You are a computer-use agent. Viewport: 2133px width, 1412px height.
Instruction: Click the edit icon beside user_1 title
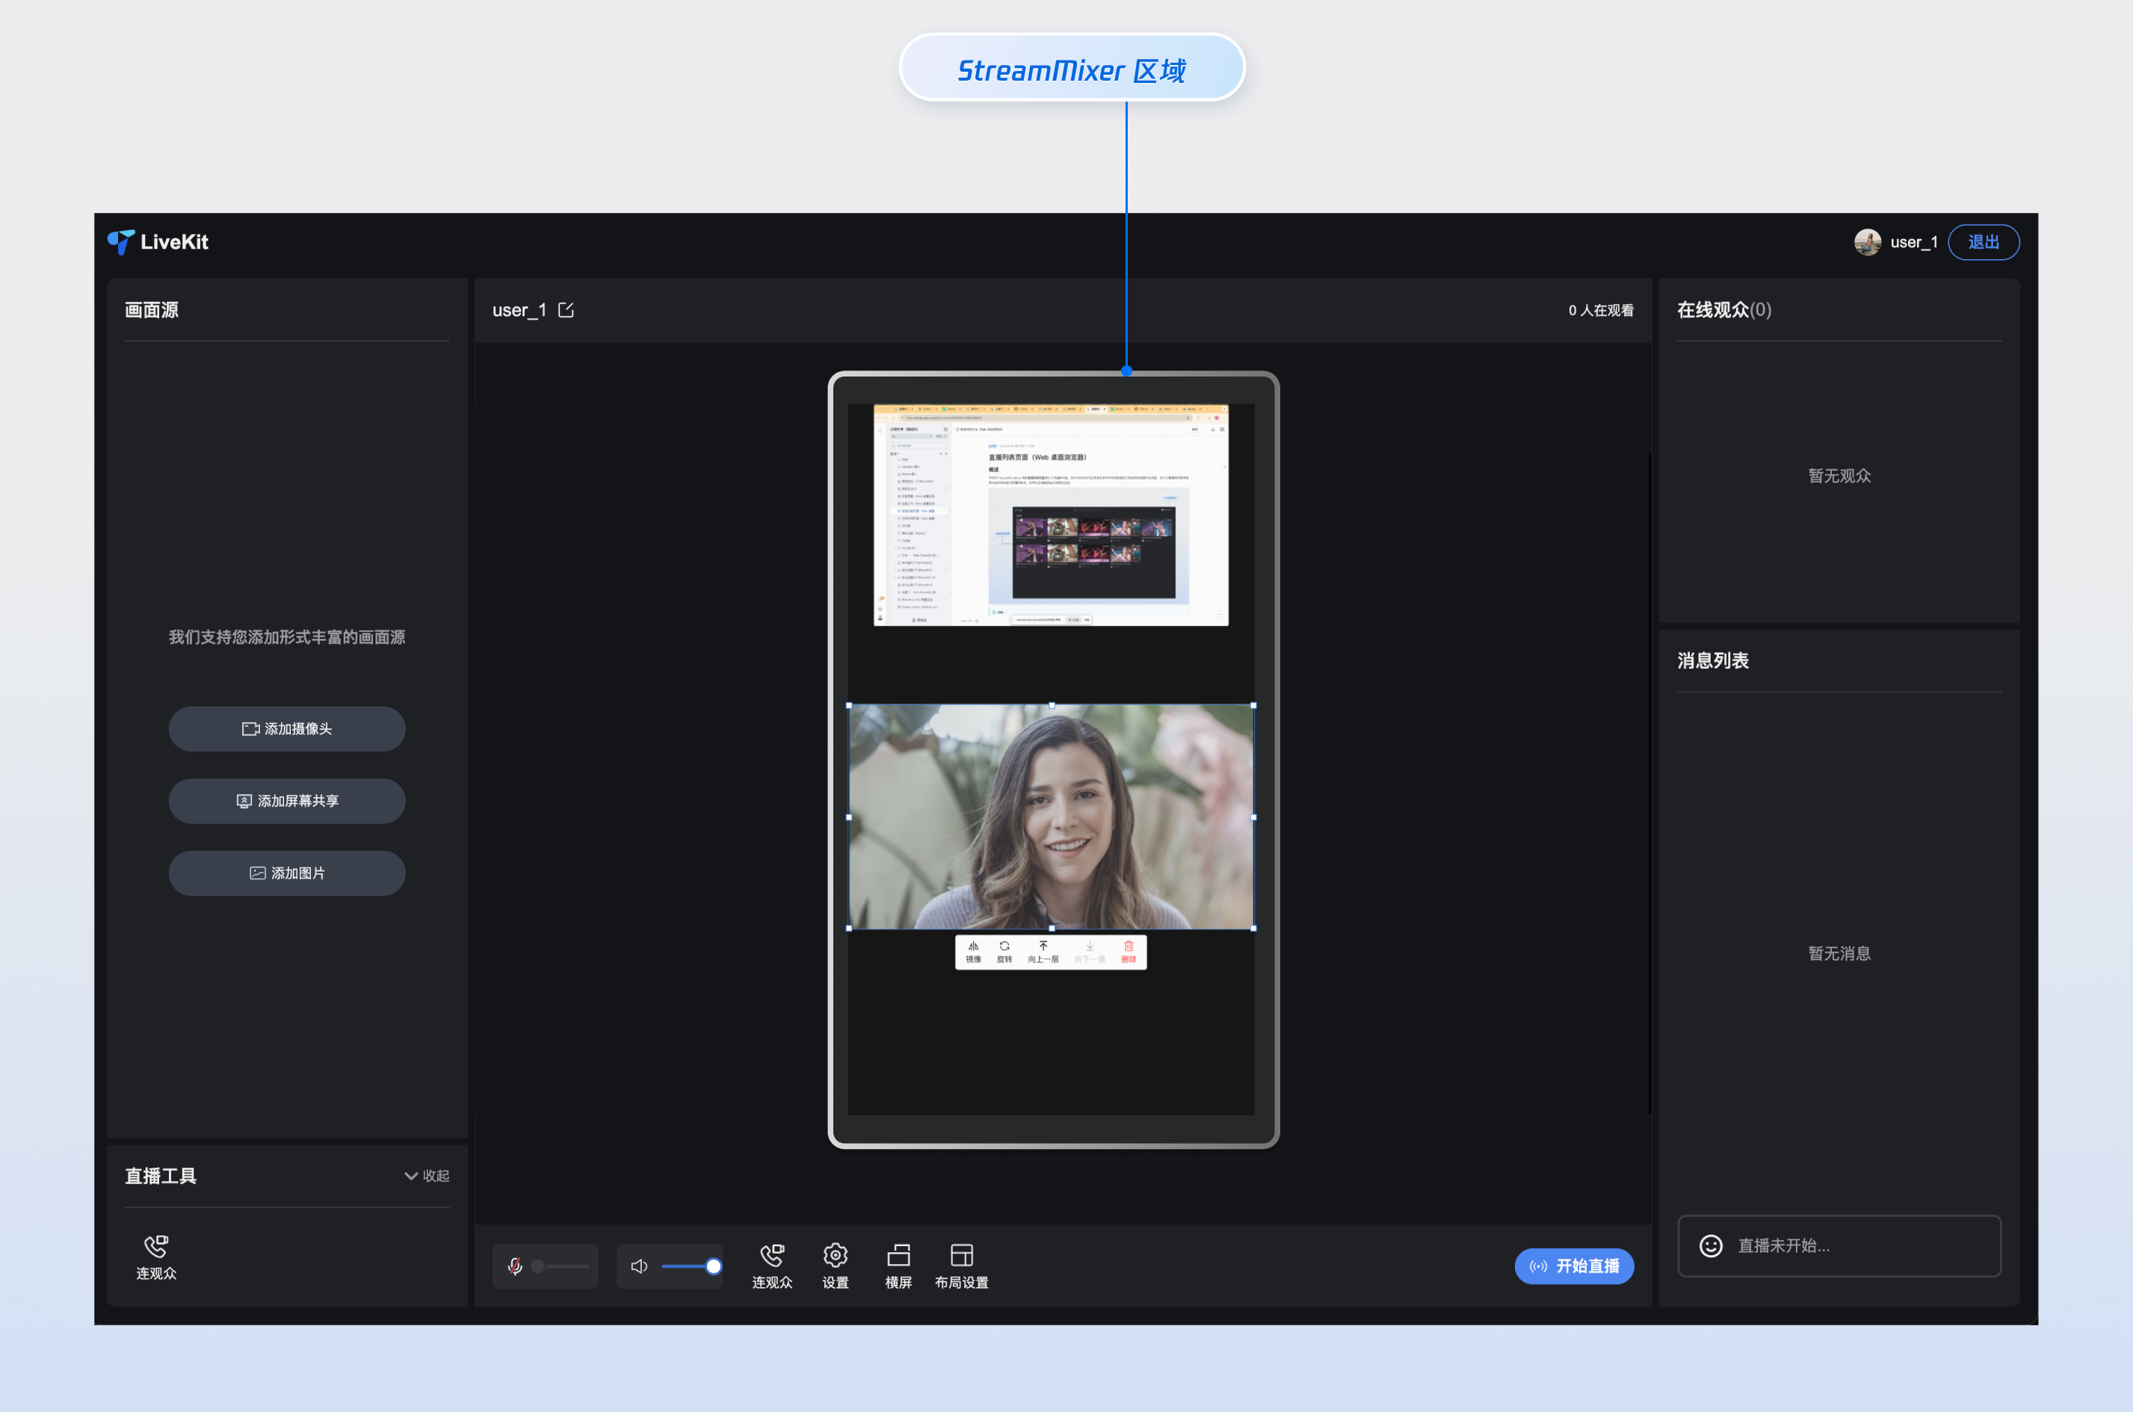(566, 310)
